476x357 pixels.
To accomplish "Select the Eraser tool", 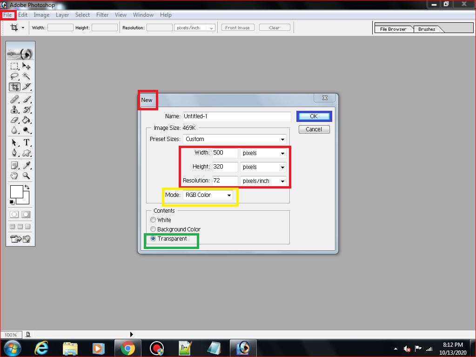I will pyautogui.click(x=14, y=120).
